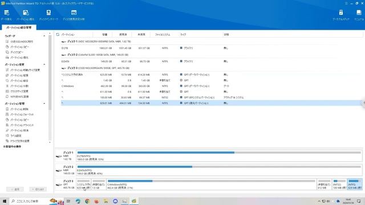Start Partition Recovery wizard in the sidebar
This screenshot has height=205, width=365.
click(x=19, y=58)
